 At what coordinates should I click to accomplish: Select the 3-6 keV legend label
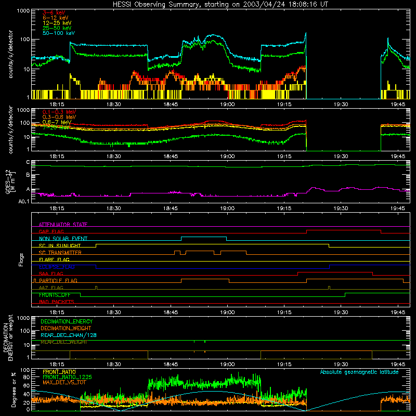(54, 12)
